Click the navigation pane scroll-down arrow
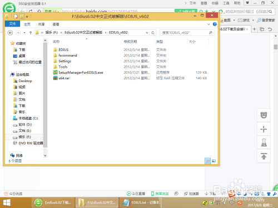 tap(45, 156)
